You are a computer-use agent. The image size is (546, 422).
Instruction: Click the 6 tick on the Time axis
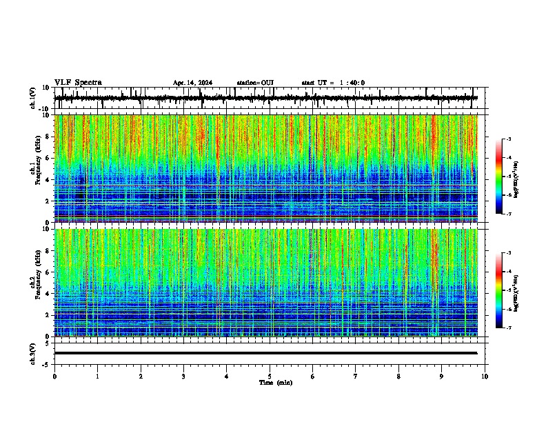point(313,376)
